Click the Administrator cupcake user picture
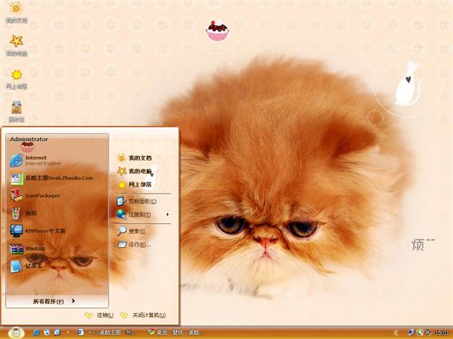 (x=27, y=147)
